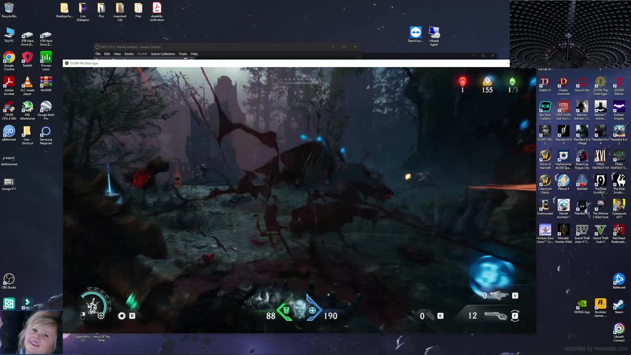This screenshot has width=631, height=355.
Task: Select the disillusioned file on the desktop
Action: pyautogui.click(x=9, y=160)
